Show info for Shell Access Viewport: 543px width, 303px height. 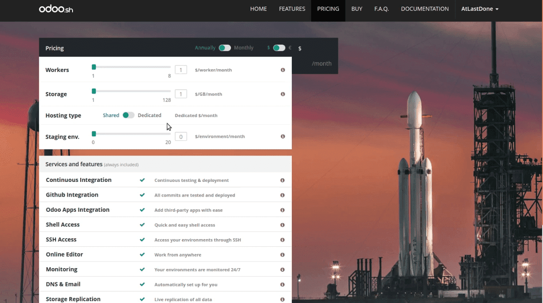(x=282, y=225)
